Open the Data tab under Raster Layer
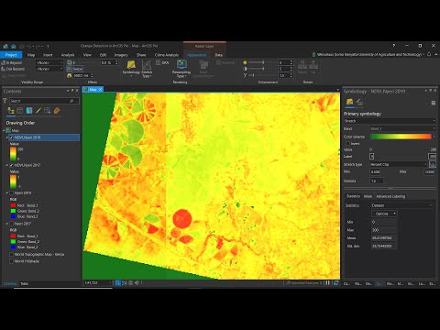Image resolution: width=440 pixels, height=330 pixels. [x=219, y=55]
